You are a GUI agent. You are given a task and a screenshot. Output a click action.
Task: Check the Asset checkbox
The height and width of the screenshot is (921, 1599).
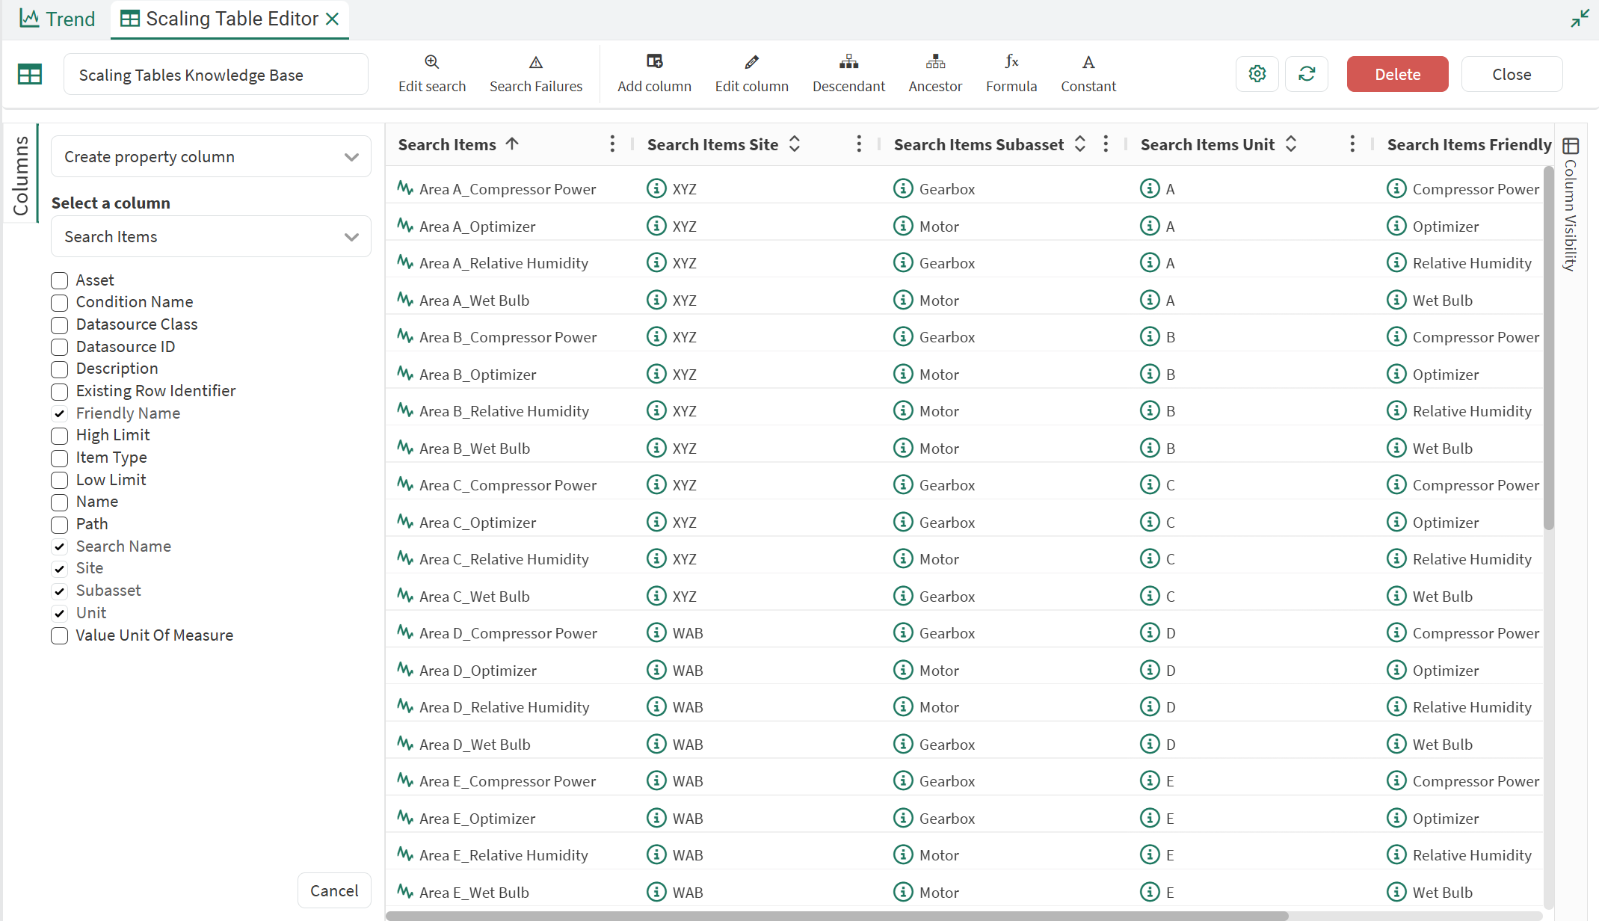60,281
